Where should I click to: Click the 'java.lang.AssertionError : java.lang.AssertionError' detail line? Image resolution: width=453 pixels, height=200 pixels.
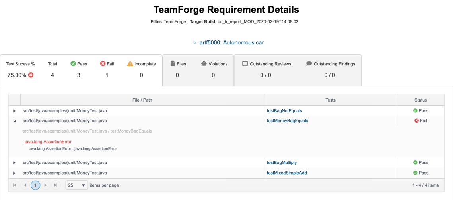[72, 149]
